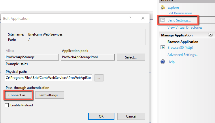Click the Connect as... button
Image resolution: width=215 pixels, height=123 pixels.
(x=18, y=95)
